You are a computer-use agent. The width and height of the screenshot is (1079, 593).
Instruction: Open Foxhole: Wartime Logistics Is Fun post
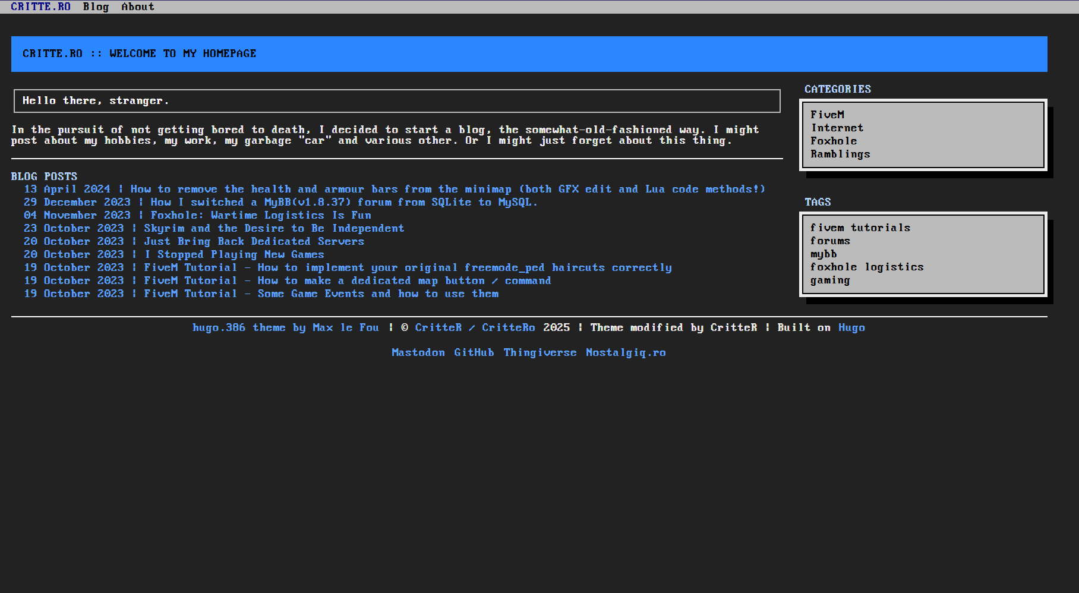tap(261, 215)
